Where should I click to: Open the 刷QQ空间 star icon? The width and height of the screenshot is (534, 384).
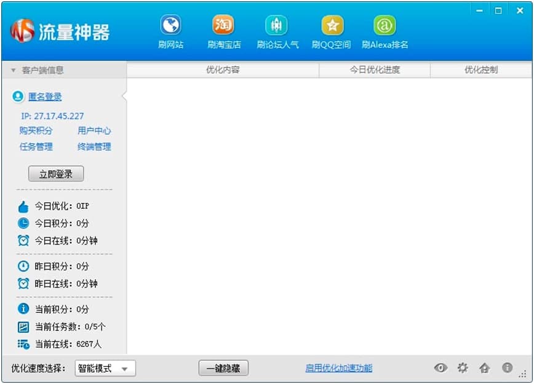coord(332,25)
